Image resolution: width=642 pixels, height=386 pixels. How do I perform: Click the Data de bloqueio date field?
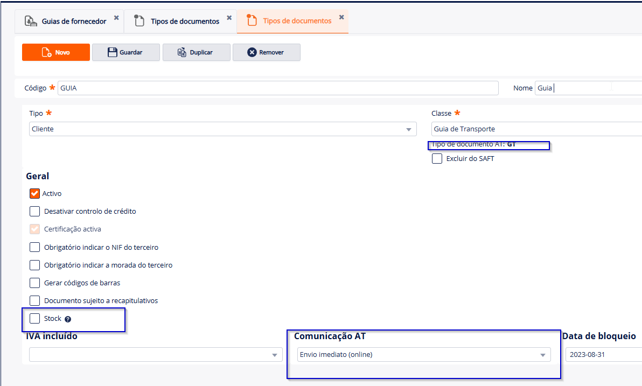pos(602,355)
